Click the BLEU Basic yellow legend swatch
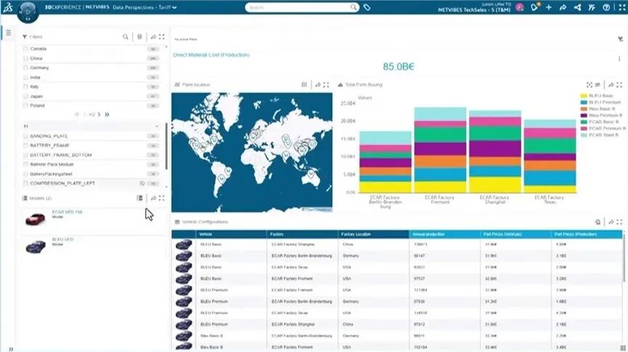The image size is (628, 352). [x=584, y=96]
